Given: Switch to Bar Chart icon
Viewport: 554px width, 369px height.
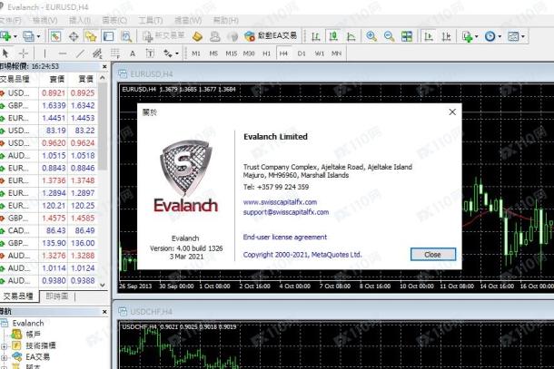Looking at the screenshot, I should [x=316, y=36].
